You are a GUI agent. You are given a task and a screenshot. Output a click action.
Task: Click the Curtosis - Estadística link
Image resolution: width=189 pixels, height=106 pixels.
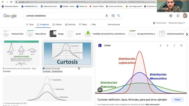53,71
